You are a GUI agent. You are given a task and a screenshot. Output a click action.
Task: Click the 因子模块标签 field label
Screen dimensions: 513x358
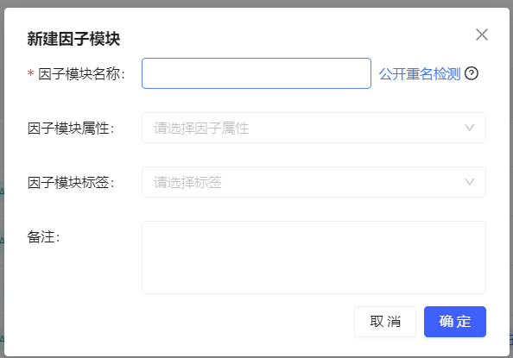pyautogui.click(x=71, y=182)
